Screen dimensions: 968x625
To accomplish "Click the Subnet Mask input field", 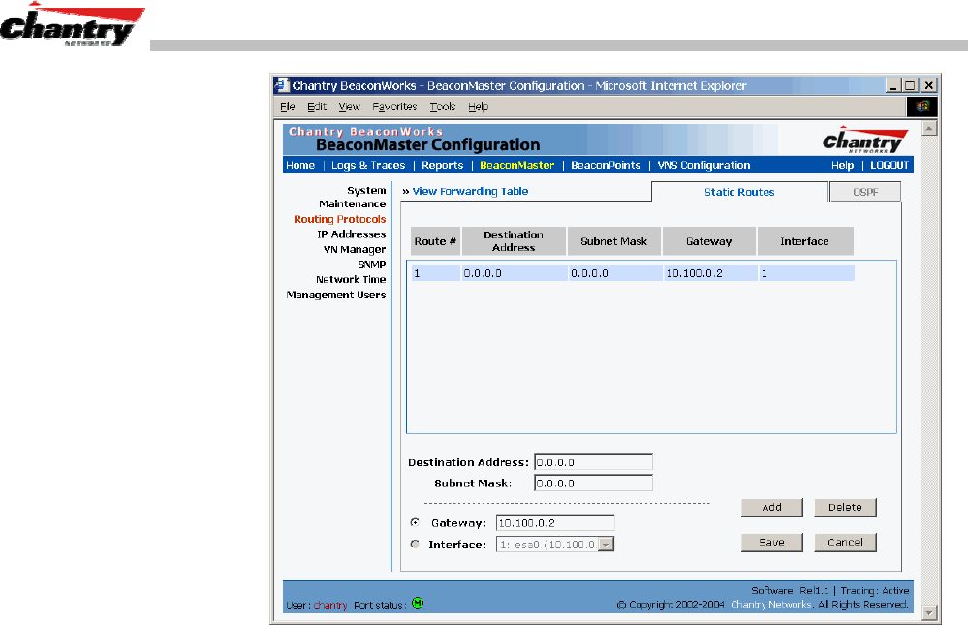I will click(x=593, y=483).
